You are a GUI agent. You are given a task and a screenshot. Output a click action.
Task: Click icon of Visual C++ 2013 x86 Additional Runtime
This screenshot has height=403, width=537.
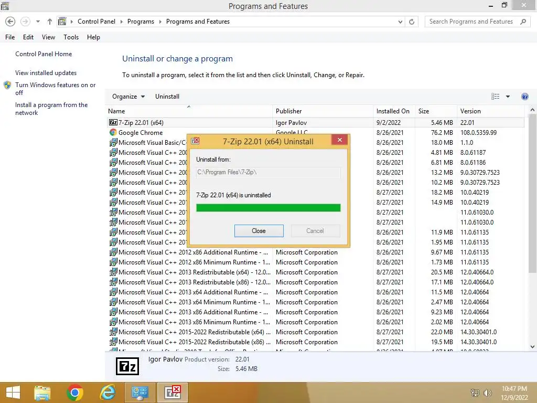click(113, 312)
